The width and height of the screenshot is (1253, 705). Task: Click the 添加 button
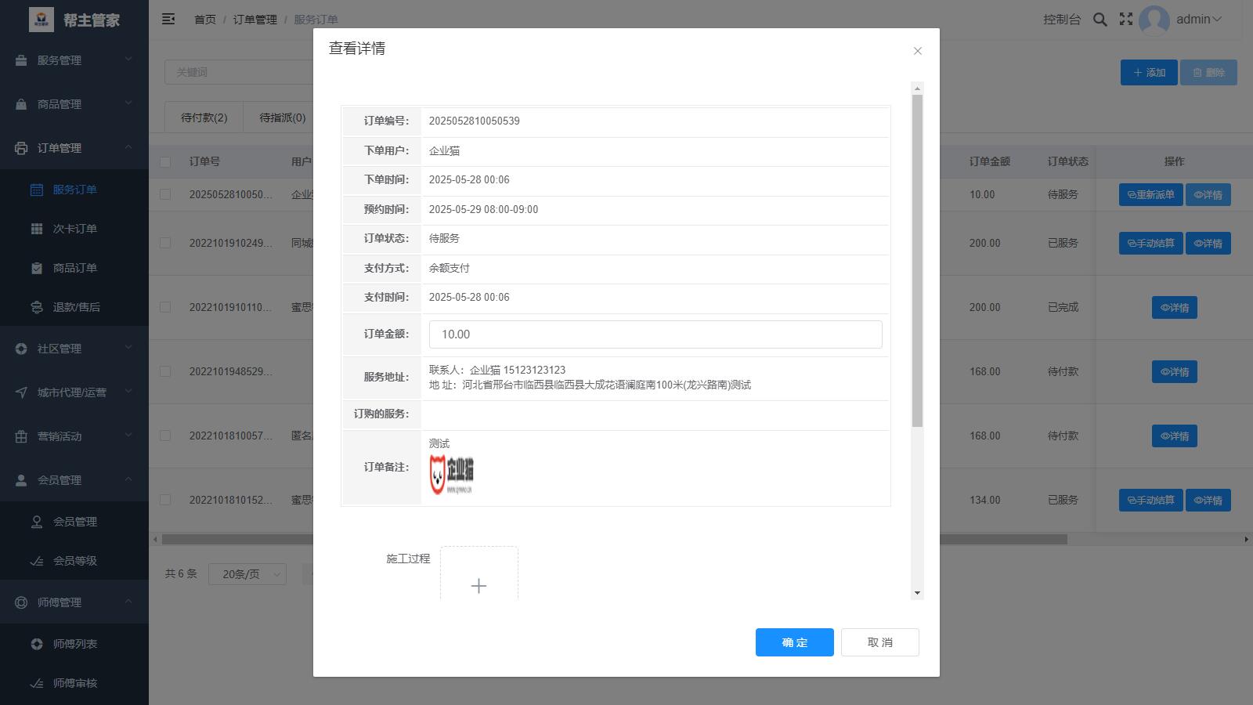point(1149,73)
